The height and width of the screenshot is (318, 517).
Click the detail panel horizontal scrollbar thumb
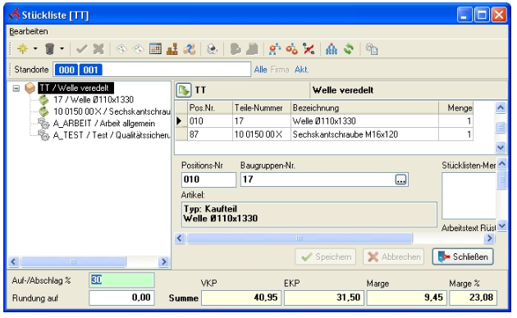coord(299,238)
